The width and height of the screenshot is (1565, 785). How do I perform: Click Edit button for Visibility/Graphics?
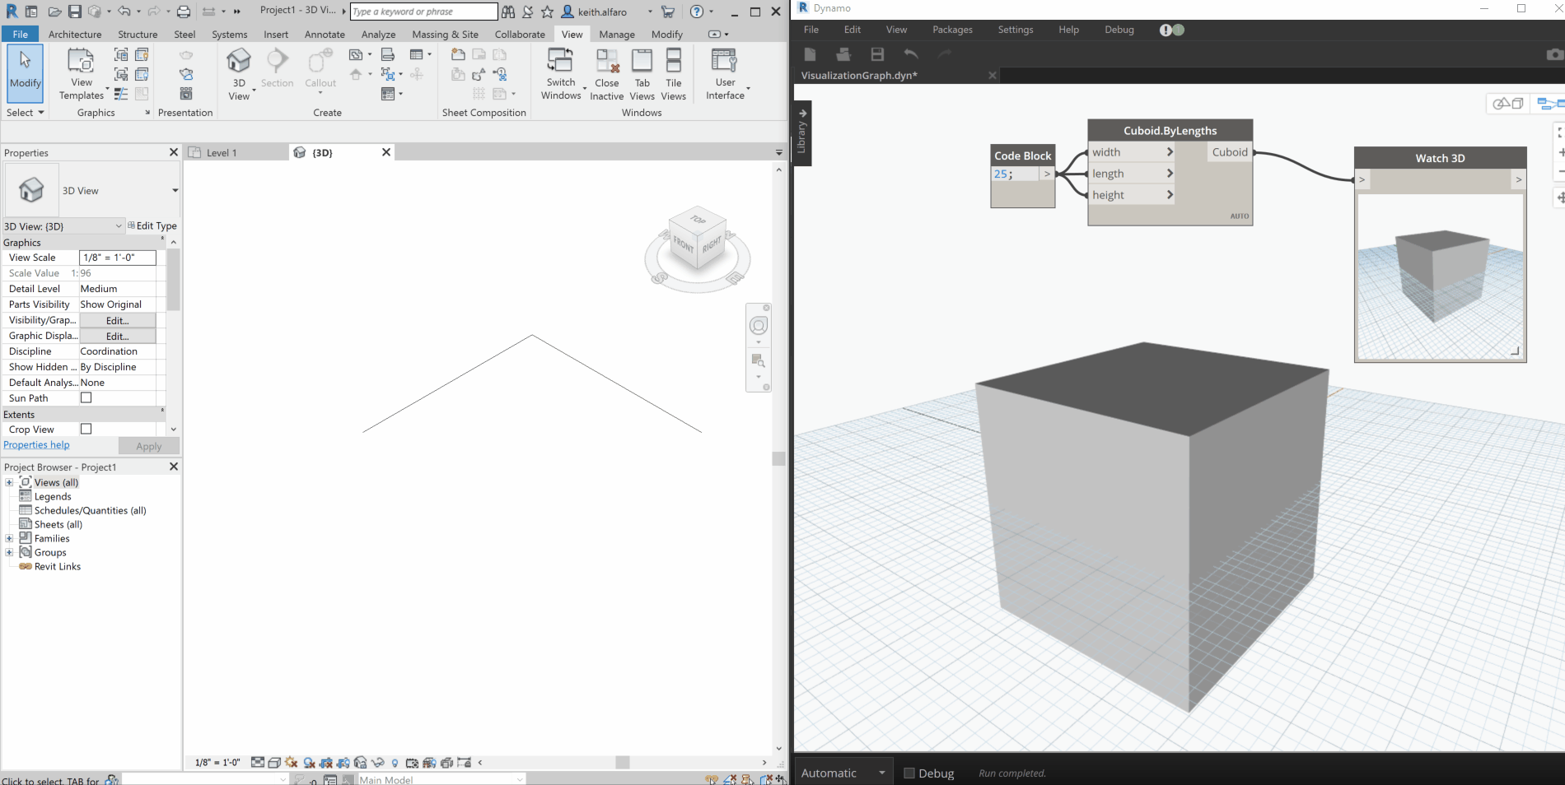pyautogui.click(x=117, y=320)
